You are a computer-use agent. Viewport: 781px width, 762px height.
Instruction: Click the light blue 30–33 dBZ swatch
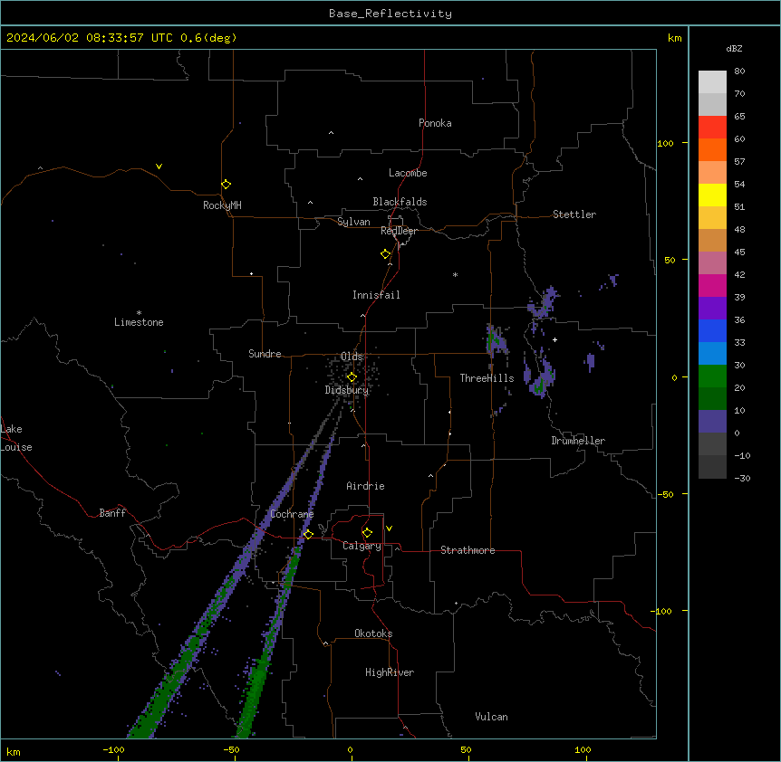[712, 354]
